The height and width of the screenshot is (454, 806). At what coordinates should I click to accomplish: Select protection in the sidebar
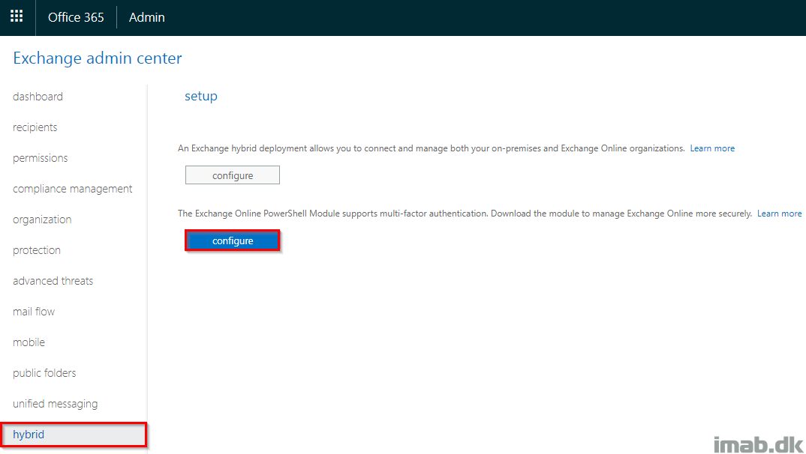(37, 250)
